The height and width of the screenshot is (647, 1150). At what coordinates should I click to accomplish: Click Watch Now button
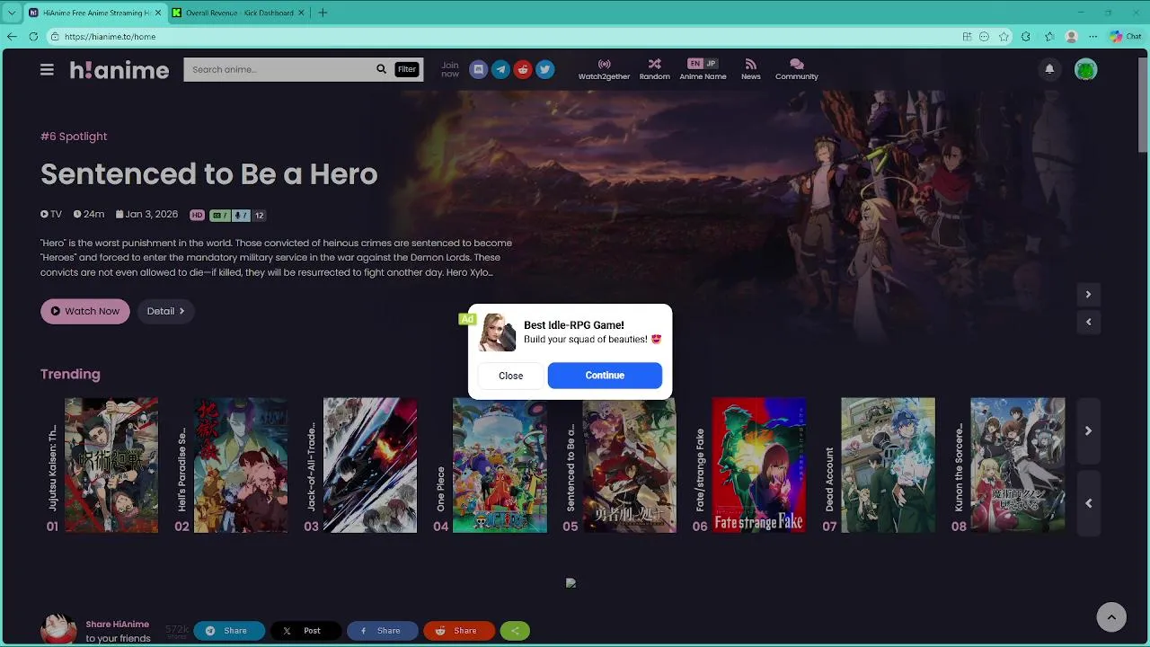click(85, 311)
